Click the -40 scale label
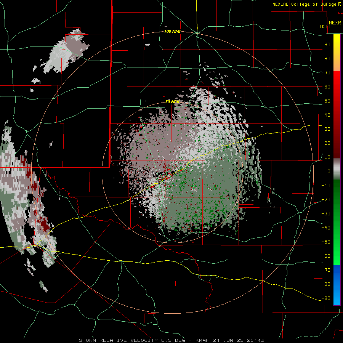343x343 pixels. 326,228
